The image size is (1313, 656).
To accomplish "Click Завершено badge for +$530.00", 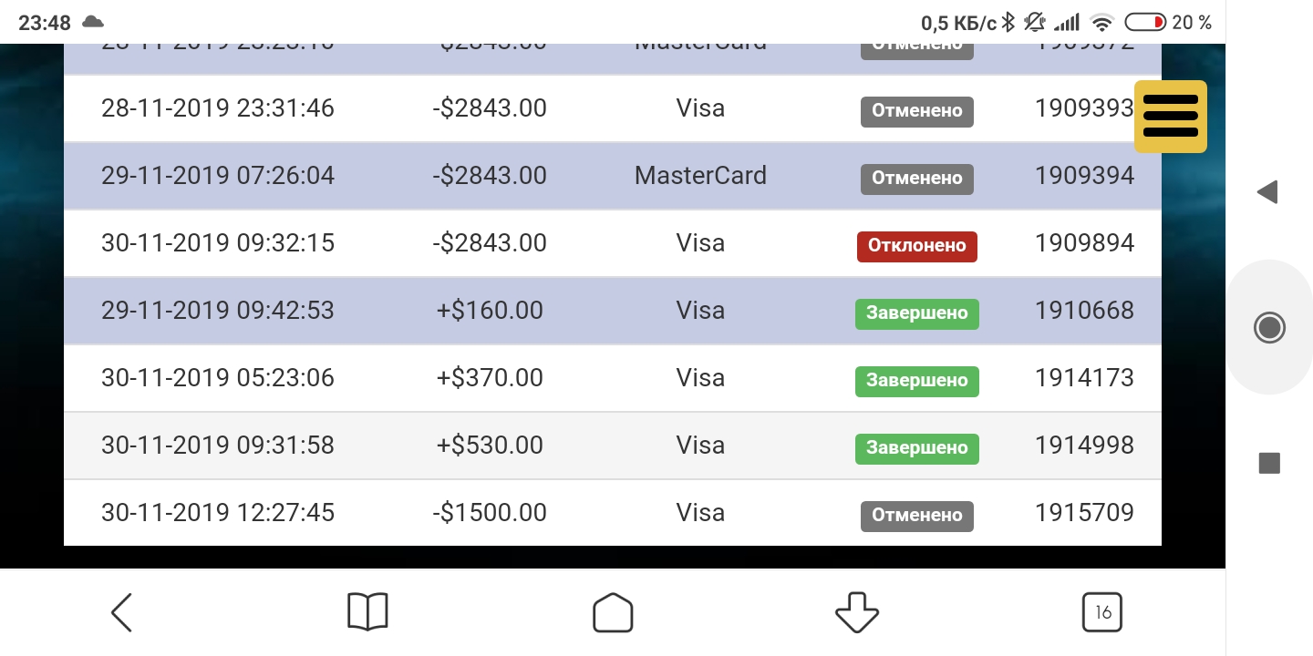I will (916, 448).
